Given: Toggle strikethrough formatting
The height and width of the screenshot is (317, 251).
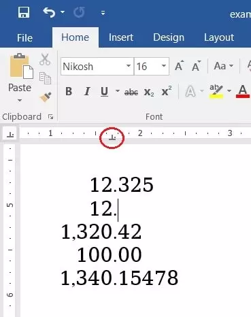Looking at the screenshot, I should 131,92.
